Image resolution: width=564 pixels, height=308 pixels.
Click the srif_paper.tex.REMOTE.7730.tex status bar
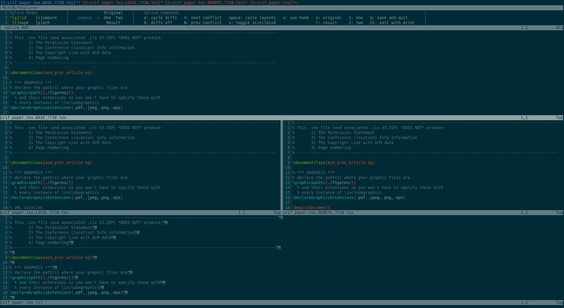pos(423,212)
